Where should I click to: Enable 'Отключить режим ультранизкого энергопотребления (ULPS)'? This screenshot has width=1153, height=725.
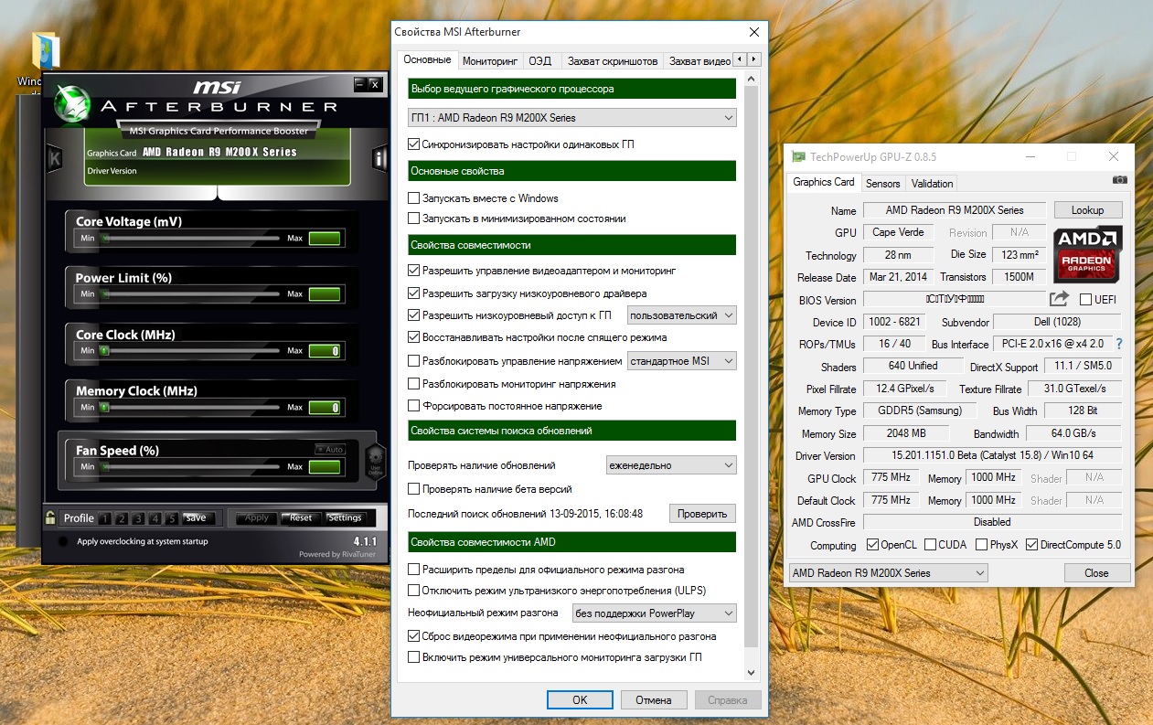tap(414, 591)
